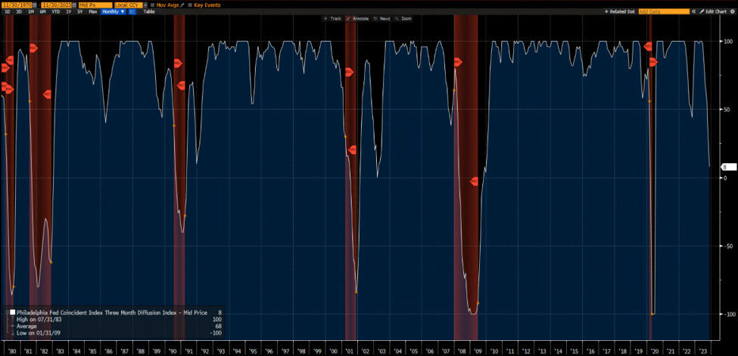
Task: Click the end date field 11/30/2023
Action: 57,5
